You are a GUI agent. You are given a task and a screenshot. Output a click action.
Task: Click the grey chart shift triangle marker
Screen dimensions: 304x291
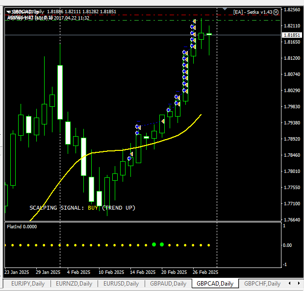coord(225,9)
